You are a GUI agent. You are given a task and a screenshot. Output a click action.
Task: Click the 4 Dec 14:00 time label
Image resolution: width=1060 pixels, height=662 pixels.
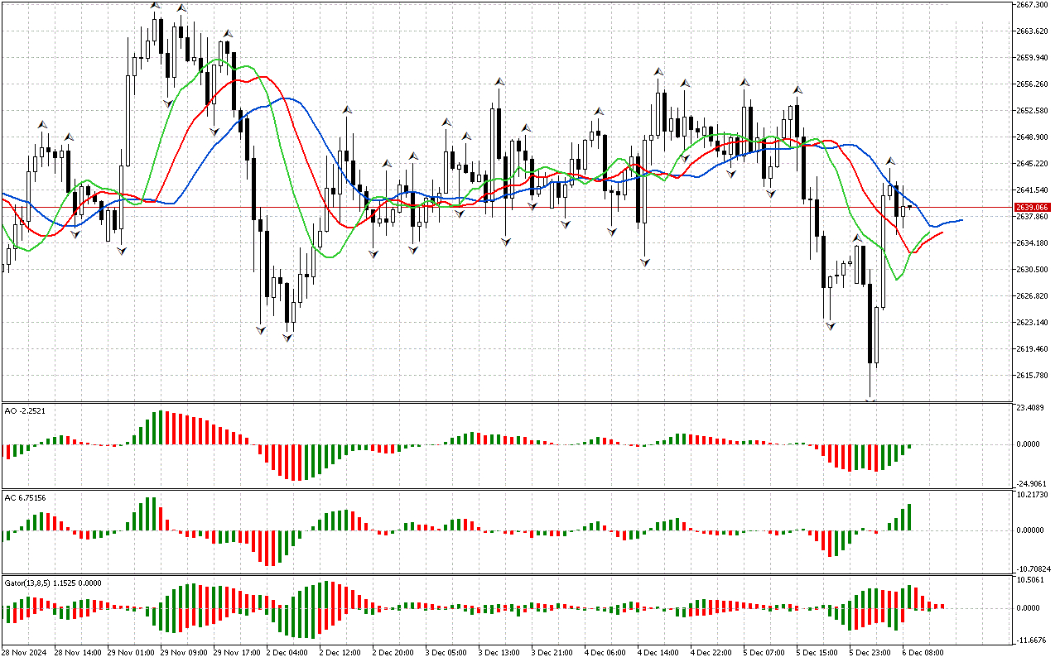tap(659, 653)
